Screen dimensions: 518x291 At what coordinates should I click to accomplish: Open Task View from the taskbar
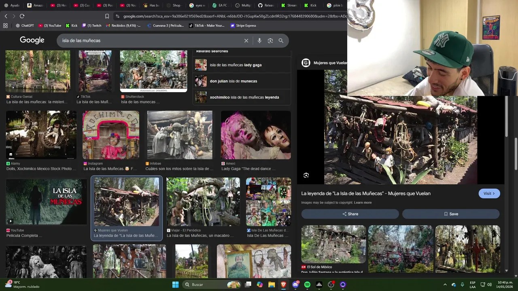click(248, 285)
